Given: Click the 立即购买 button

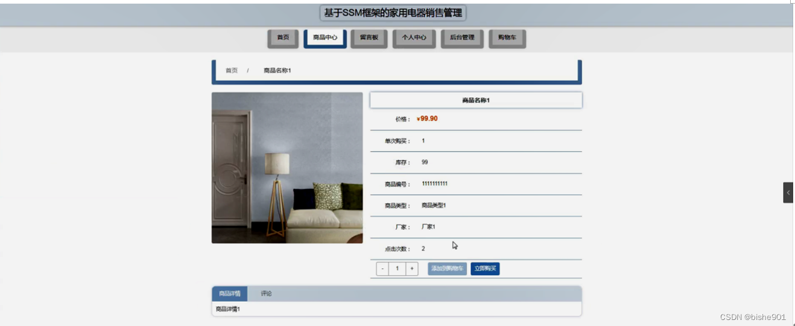Looking at the screenshot, I should pyautogui.click(x=485, y=269).
